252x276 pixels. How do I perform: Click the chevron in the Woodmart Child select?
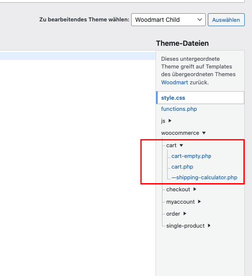pos(199,20)
